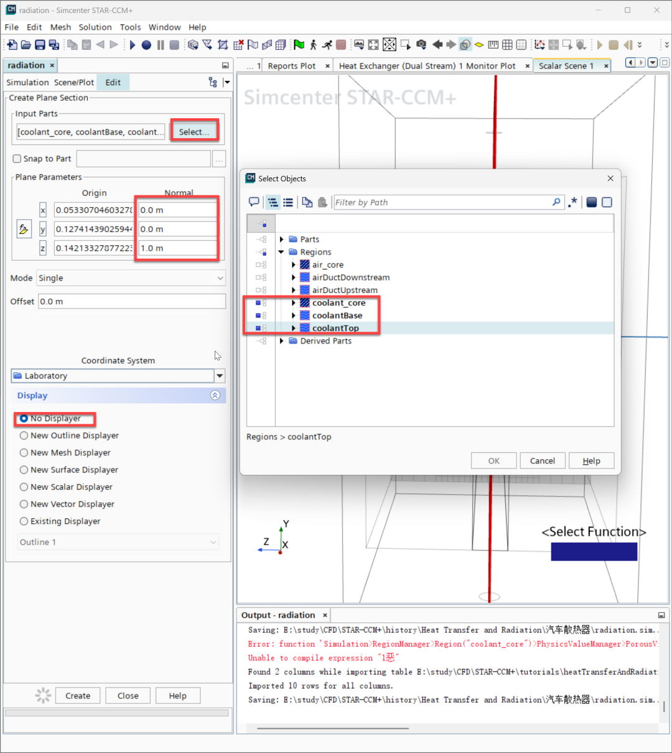Click the Close button in Edit panel

click(x=128, y=696)
